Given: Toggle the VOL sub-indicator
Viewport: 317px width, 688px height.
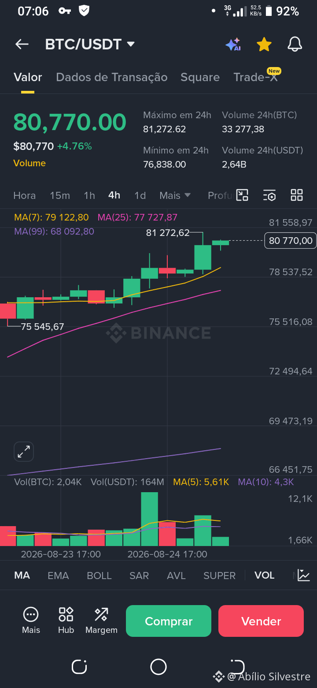Looking at the screenshot, I should click(x=264, y=576).
